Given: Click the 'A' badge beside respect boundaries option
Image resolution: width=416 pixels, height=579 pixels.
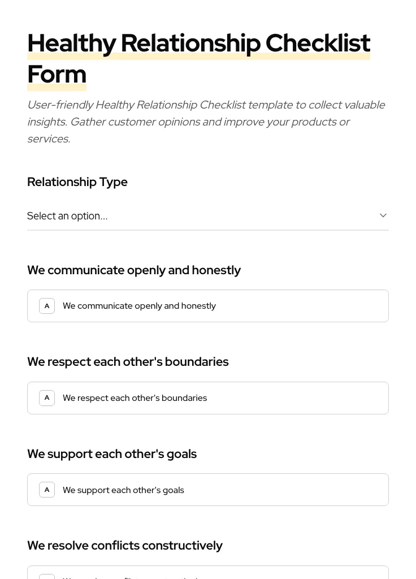Looking at the screenshot, I should [47, 397].
